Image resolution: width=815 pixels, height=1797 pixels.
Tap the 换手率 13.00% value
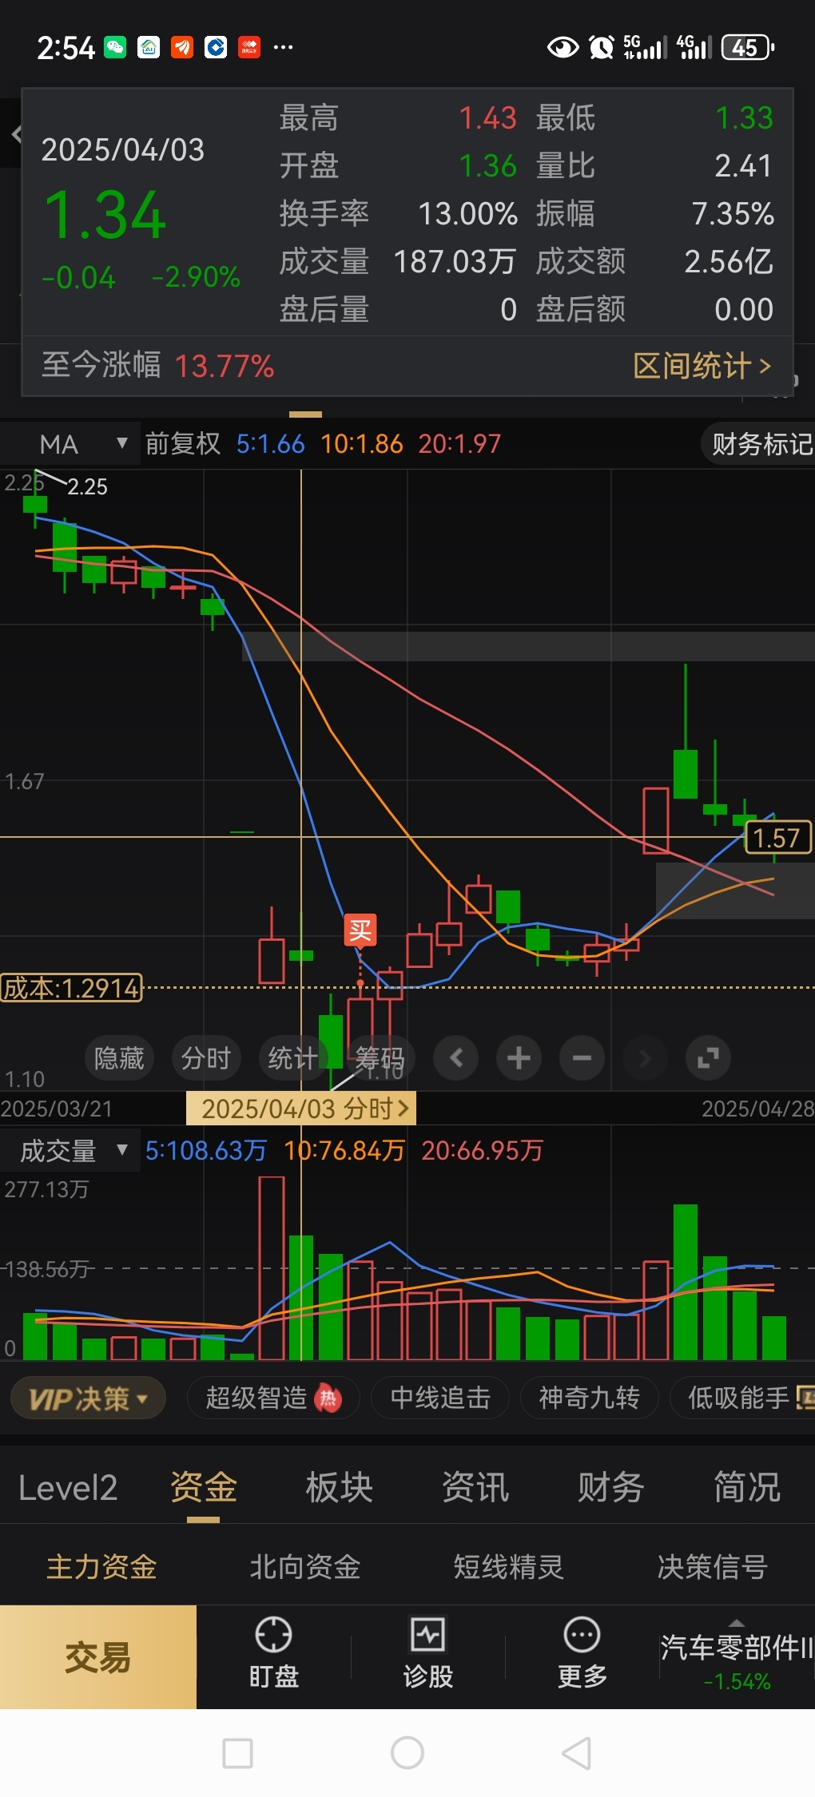[x=467, y=214]
